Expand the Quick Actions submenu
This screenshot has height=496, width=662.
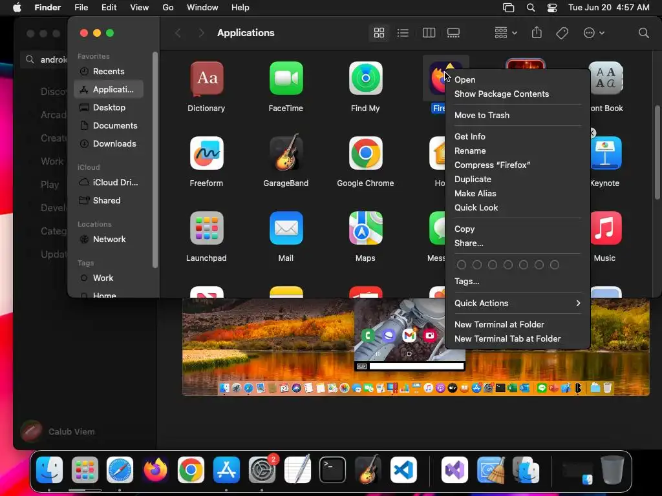518,304
